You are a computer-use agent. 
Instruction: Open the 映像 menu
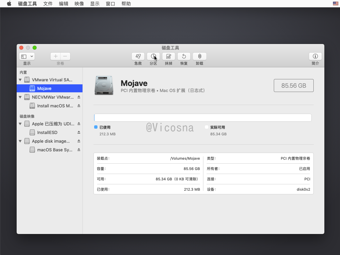[79, 4]
